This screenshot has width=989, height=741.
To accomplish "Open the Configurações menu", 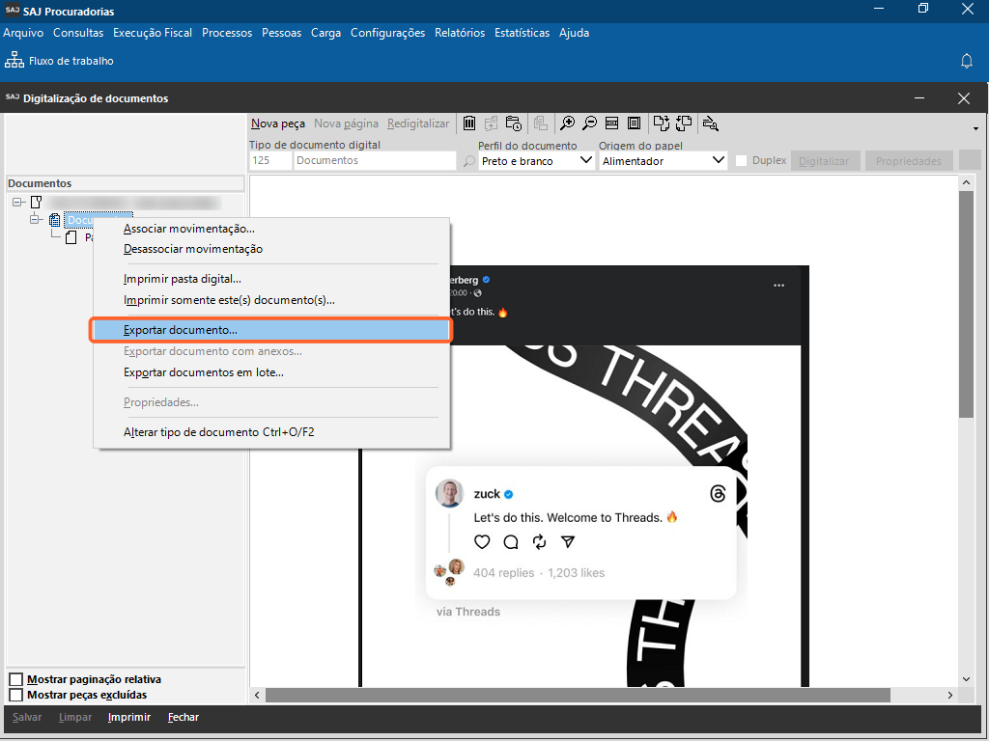I will [388, 33].
